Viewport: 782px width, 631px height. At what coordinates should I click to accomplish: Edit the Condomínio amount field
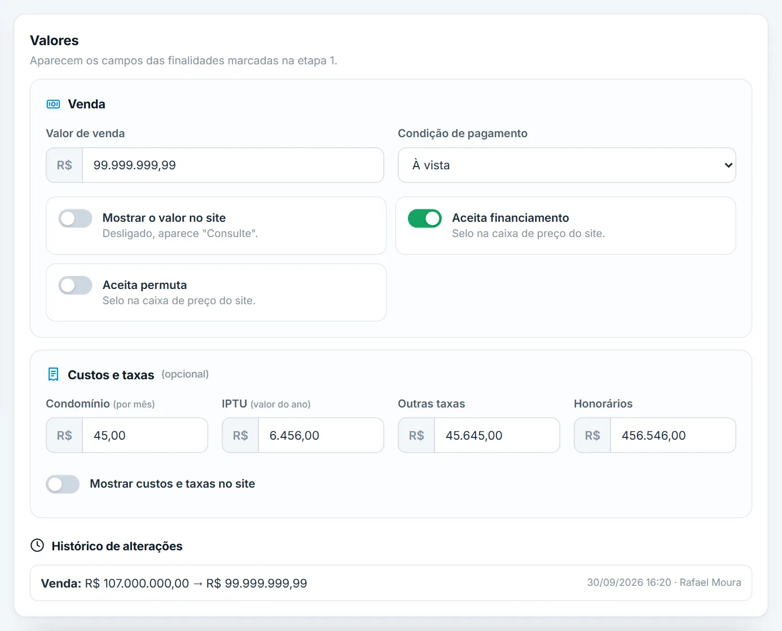tap(145, 435)
